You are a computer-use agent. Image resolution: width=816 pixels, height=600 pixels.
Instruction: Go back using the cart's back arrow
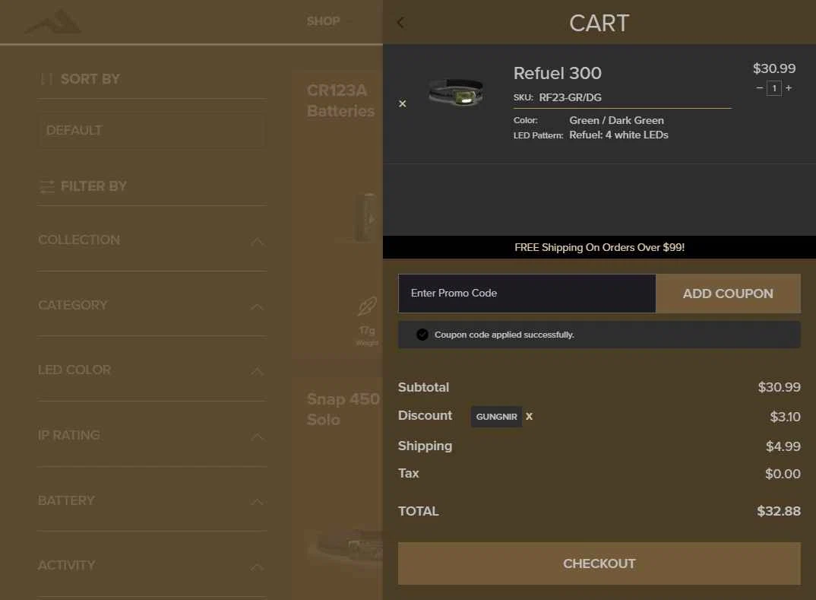click(x=400, y=22)
